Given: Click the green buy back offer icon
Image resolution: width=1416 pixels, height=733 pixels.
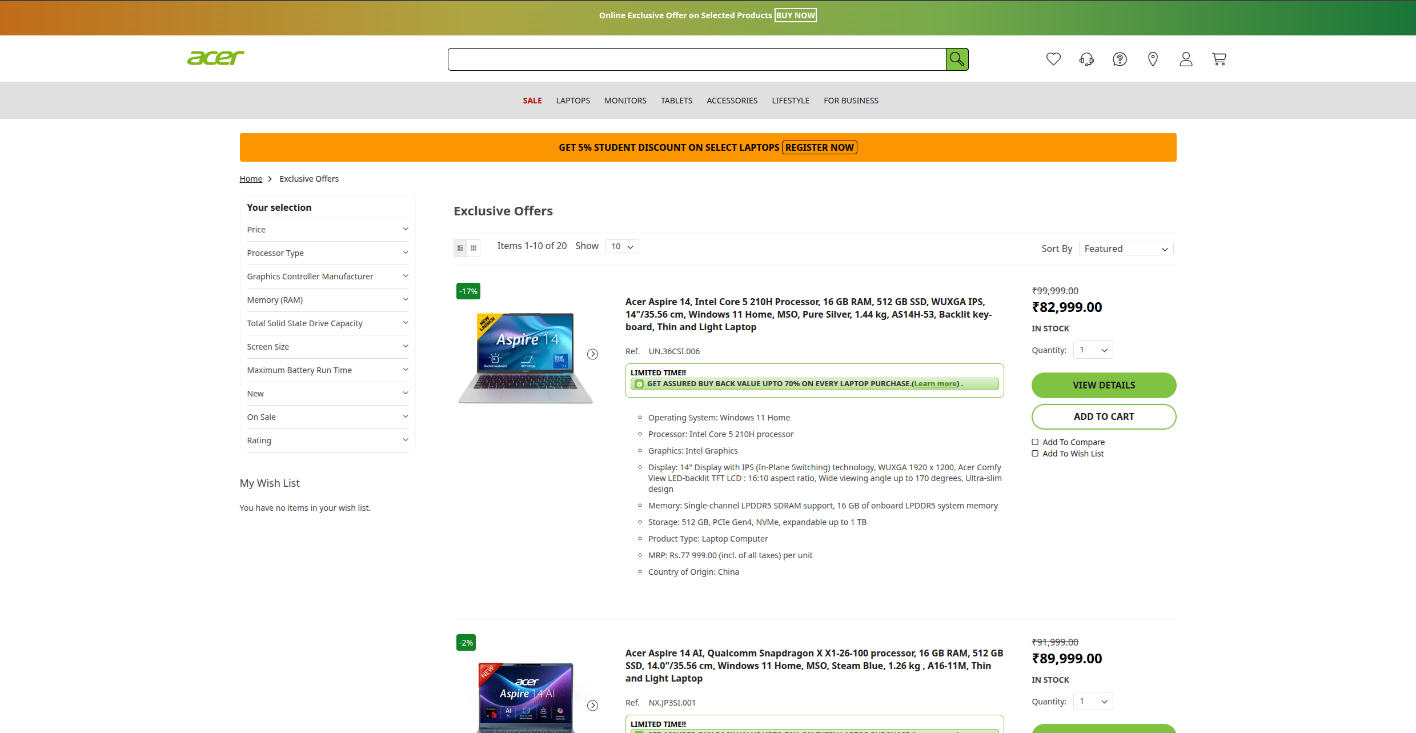Looking at the screenshot, I should [x=639, y=384].
